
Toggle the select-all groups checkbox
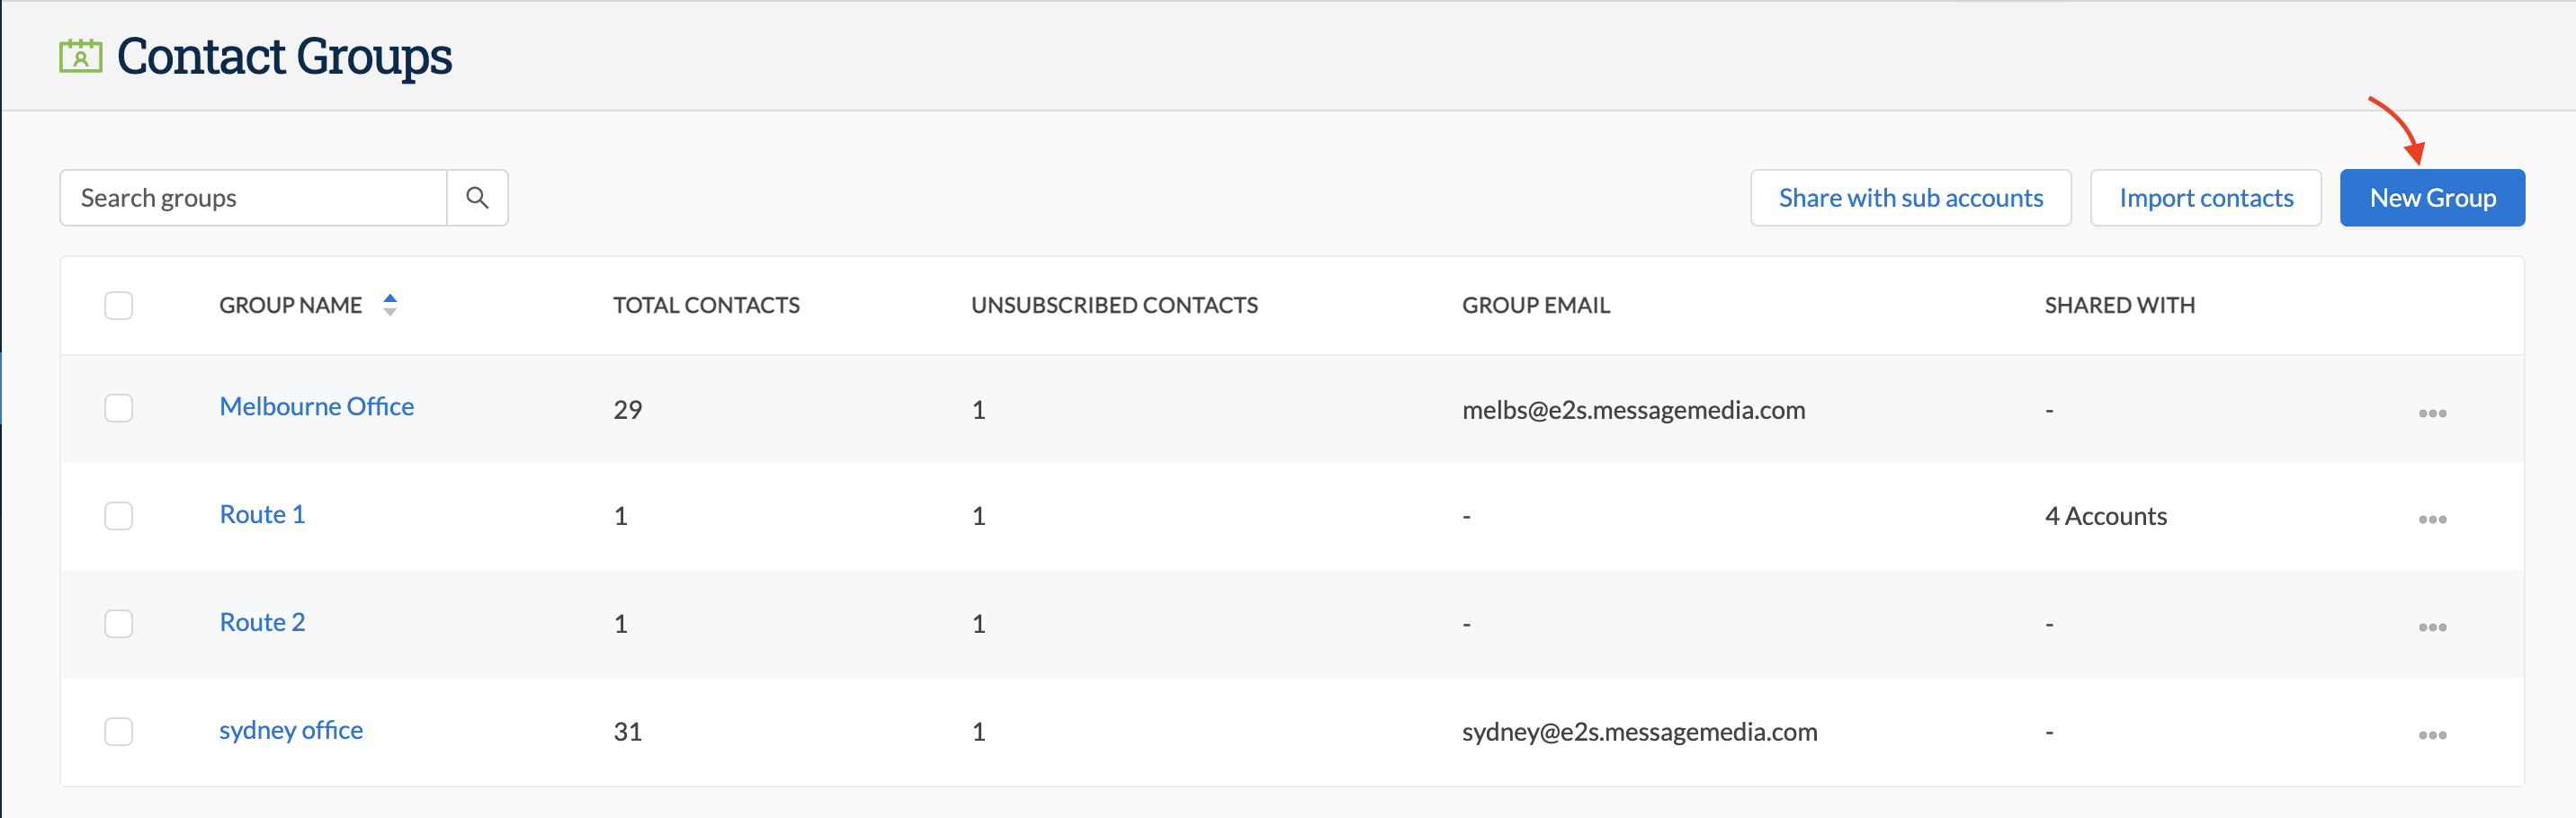click(x=119, y=305)
